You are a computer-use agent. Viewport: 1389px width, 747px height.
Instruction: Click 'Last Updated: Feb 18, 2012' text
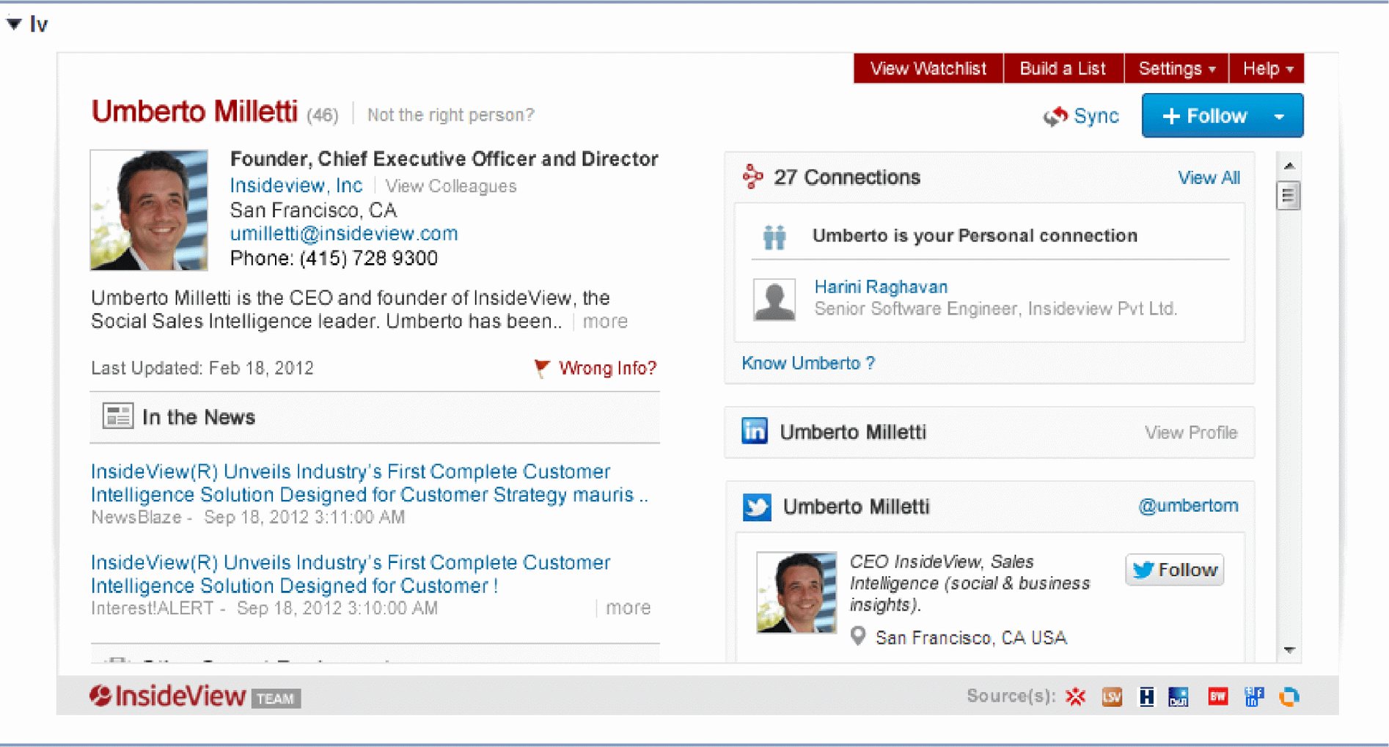pos(202,368)
